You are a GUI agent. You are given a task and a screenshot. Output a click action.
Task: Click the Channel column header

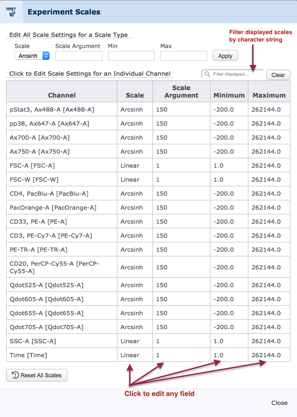tap(62, 95)
